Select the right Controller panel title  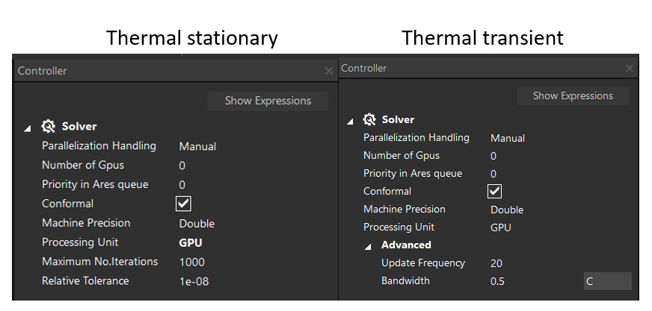tap(364, 68)
